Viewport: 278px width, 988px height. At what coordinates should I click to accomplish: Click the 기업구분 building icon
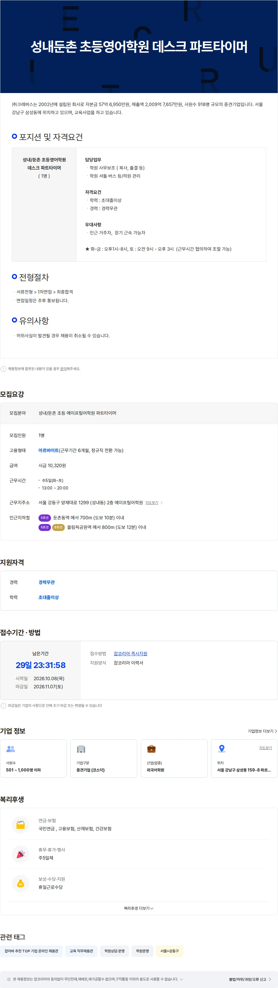(x=81, y=749)
